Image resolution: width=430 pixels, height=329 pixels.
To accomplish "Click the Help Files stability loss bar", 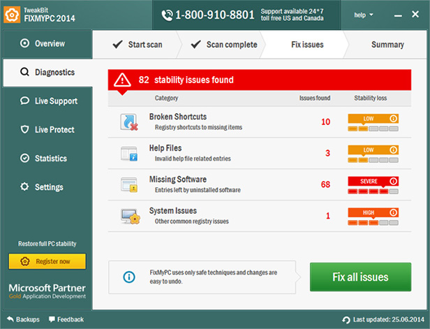I will pos(373,160).
